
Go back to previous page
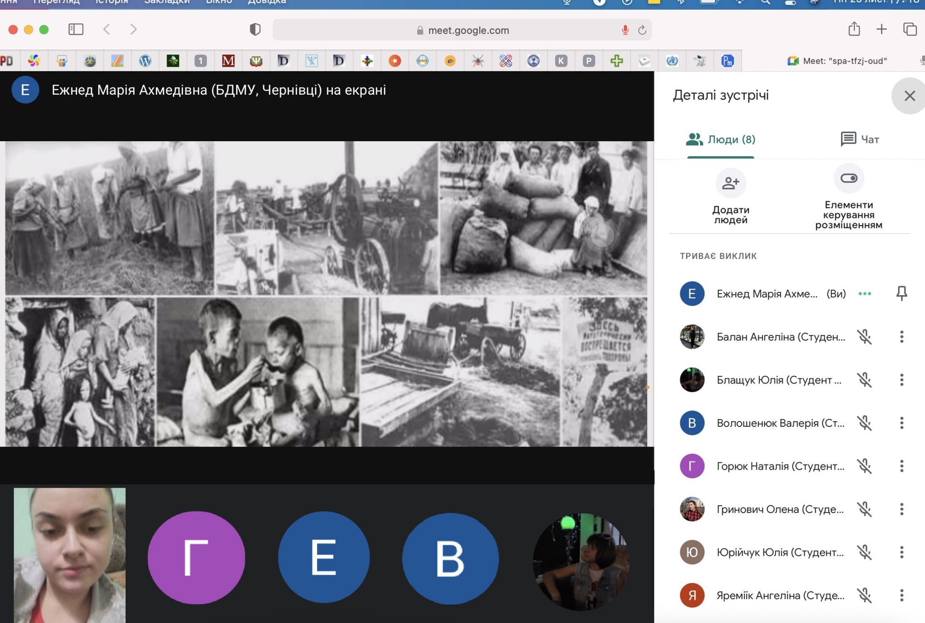107,29
